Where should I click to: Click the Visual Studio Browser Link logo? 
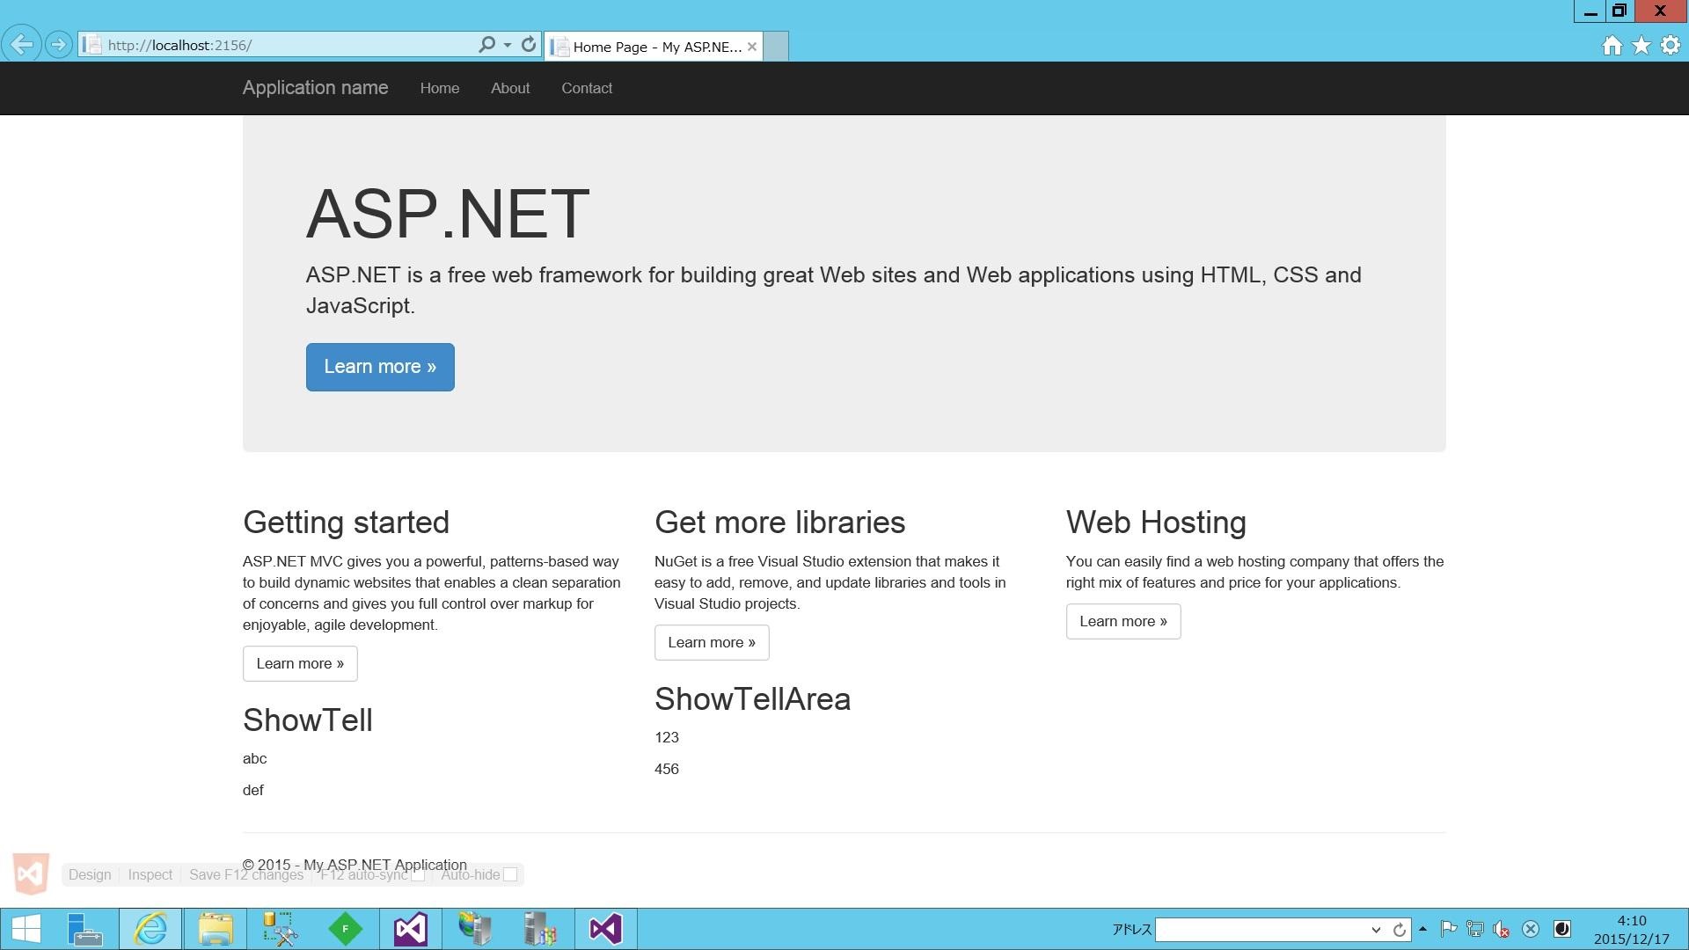click(31, 873)
